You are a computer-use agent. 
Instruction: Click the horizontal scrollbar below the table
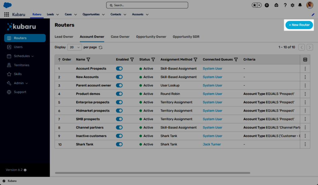click(152, 173)
